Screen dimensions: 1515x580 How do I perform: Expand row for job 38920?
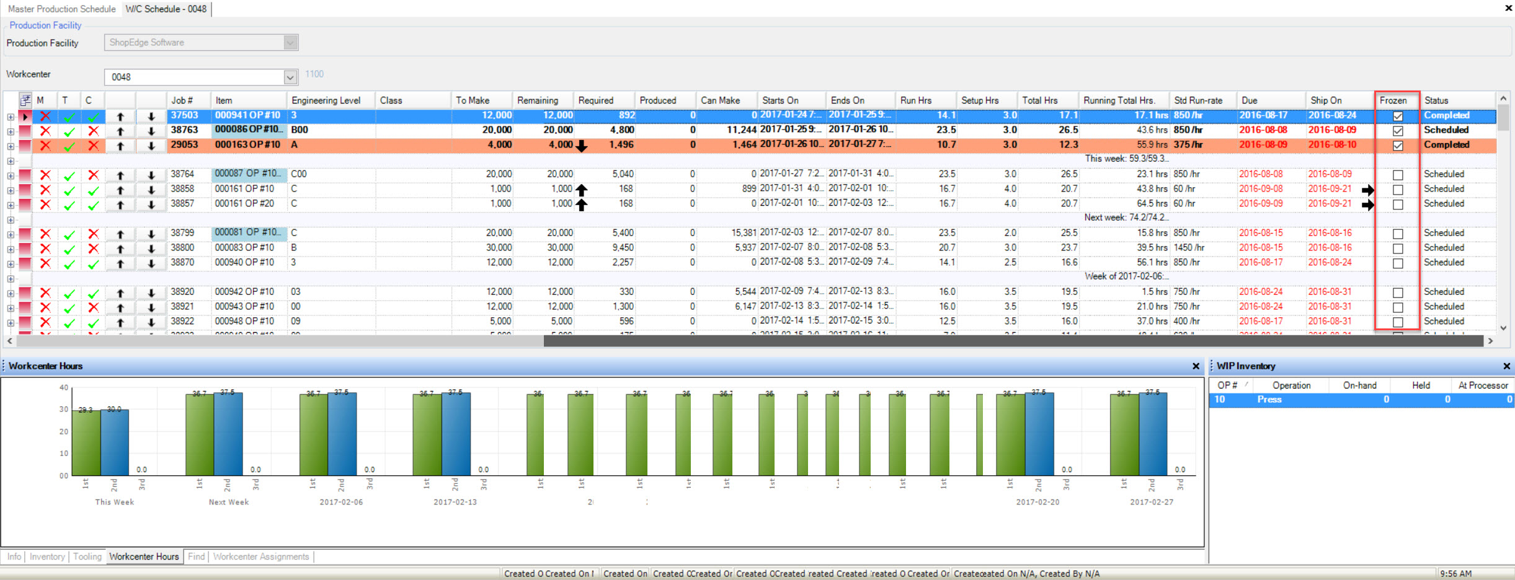click(11, 293)
